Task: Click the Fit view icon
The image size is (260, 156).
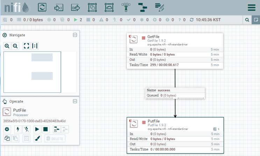Action: click(26, 46)
